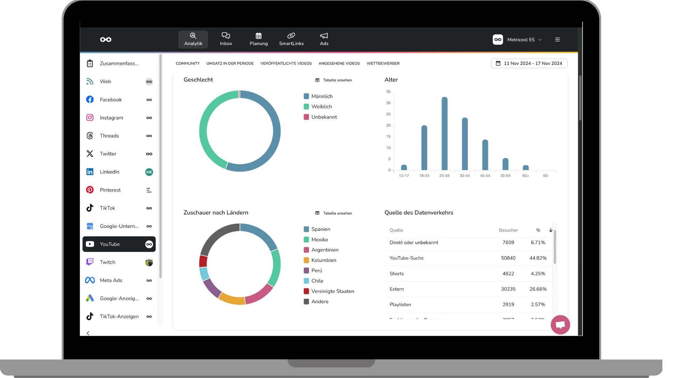Open the Analytik section

(193, 39)
